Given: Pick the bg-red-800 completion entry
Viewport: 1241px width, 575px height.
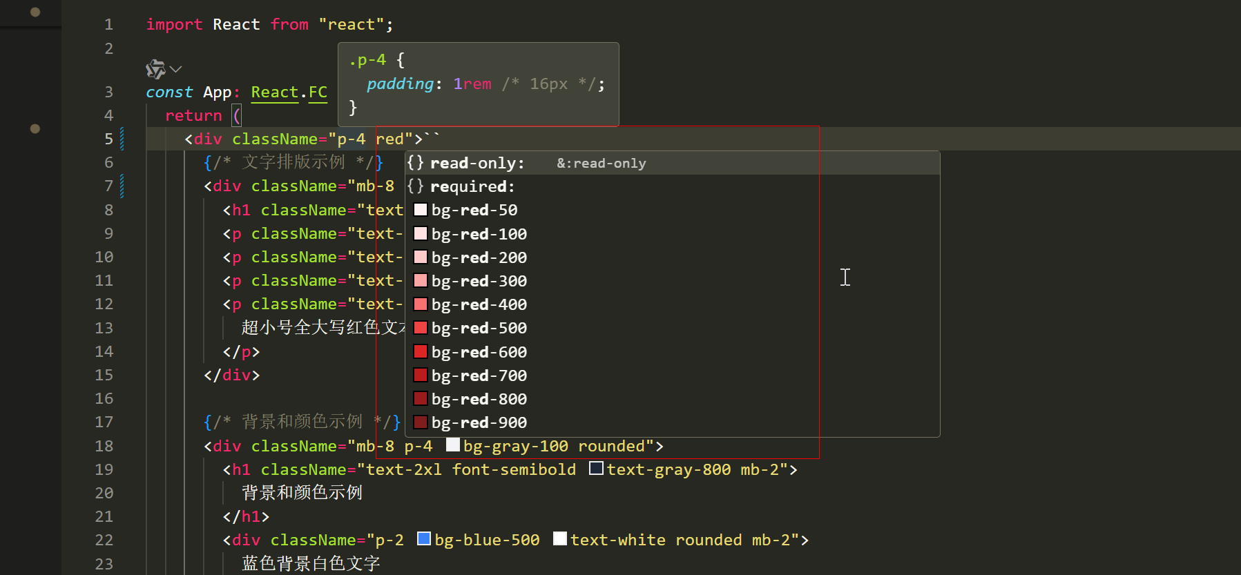Looking at the screenshot, I should (x=672, y=399).
